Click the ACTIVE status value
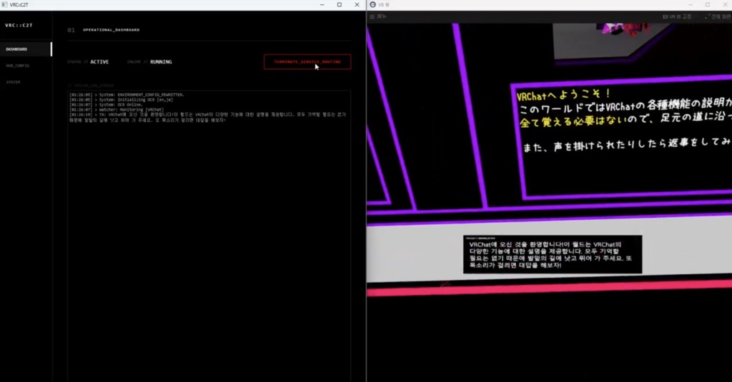The height and width of the screenshot is (382, 732). click(99, 61)
